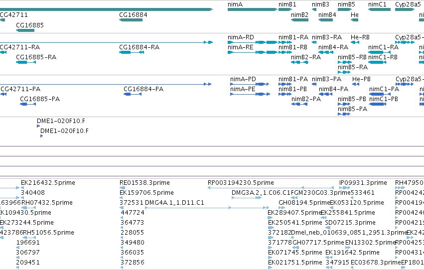Click cDNA DMG4A.1_1.D11.C1
The height and width of the screenshot is (270, 424).
pyautogui.click(x=207, y=208)
